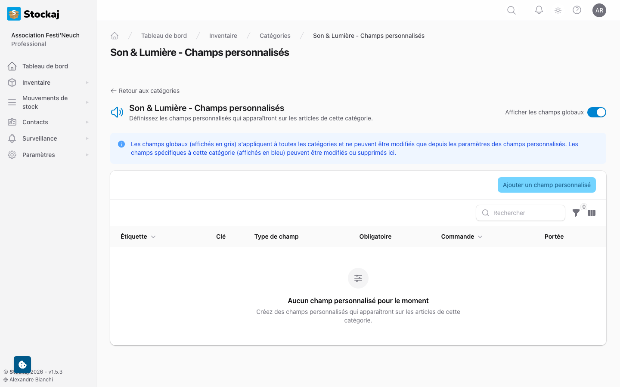Screen dimensions: 620x387
Task: Click Ajouter un champ personnalisé button
Action: [x=547, y=185]
